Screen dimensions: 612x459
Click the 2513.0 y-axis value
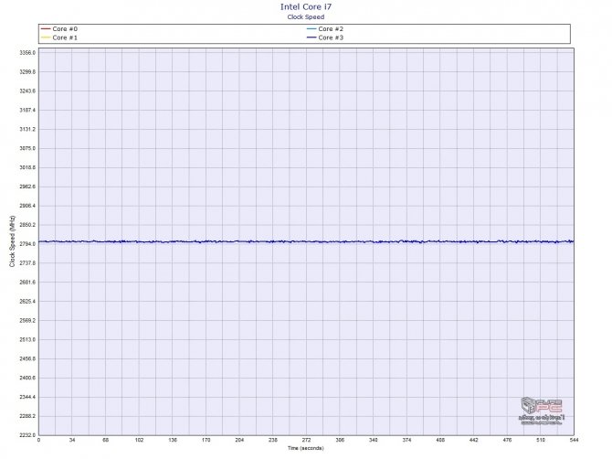(27, 339)
